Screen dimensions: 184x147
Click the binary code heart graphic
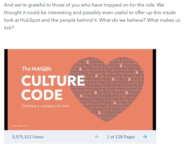click(107, 90)
